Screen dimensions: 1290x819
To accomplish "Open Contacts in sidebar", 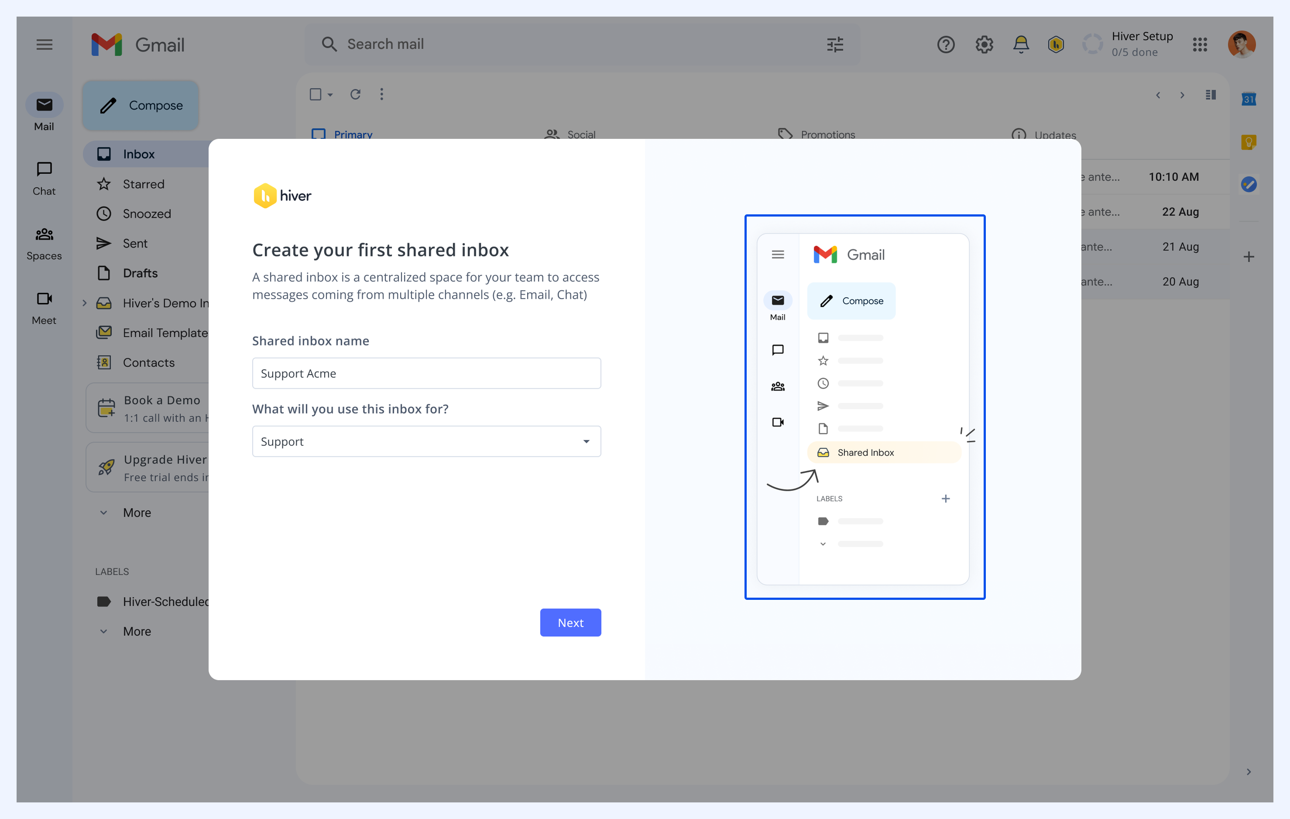I will (x=136, y=362).
